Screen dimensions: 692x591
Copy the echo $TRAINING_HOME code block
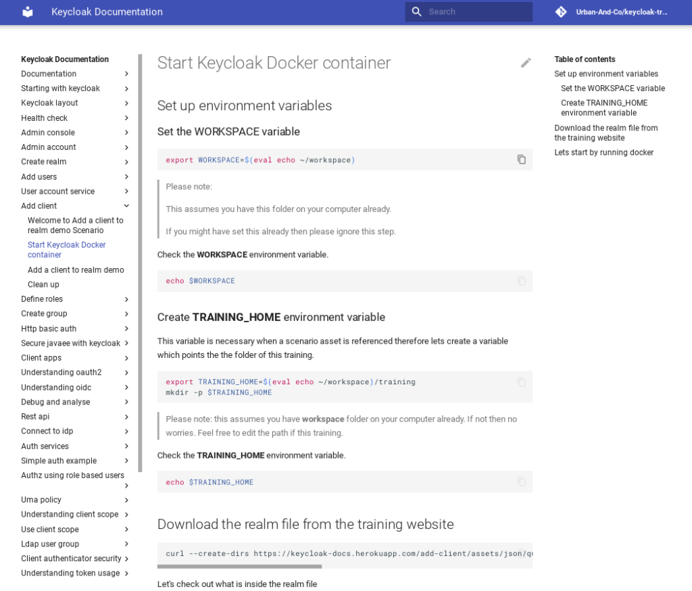pyautogui.click(x=522, y=482)
